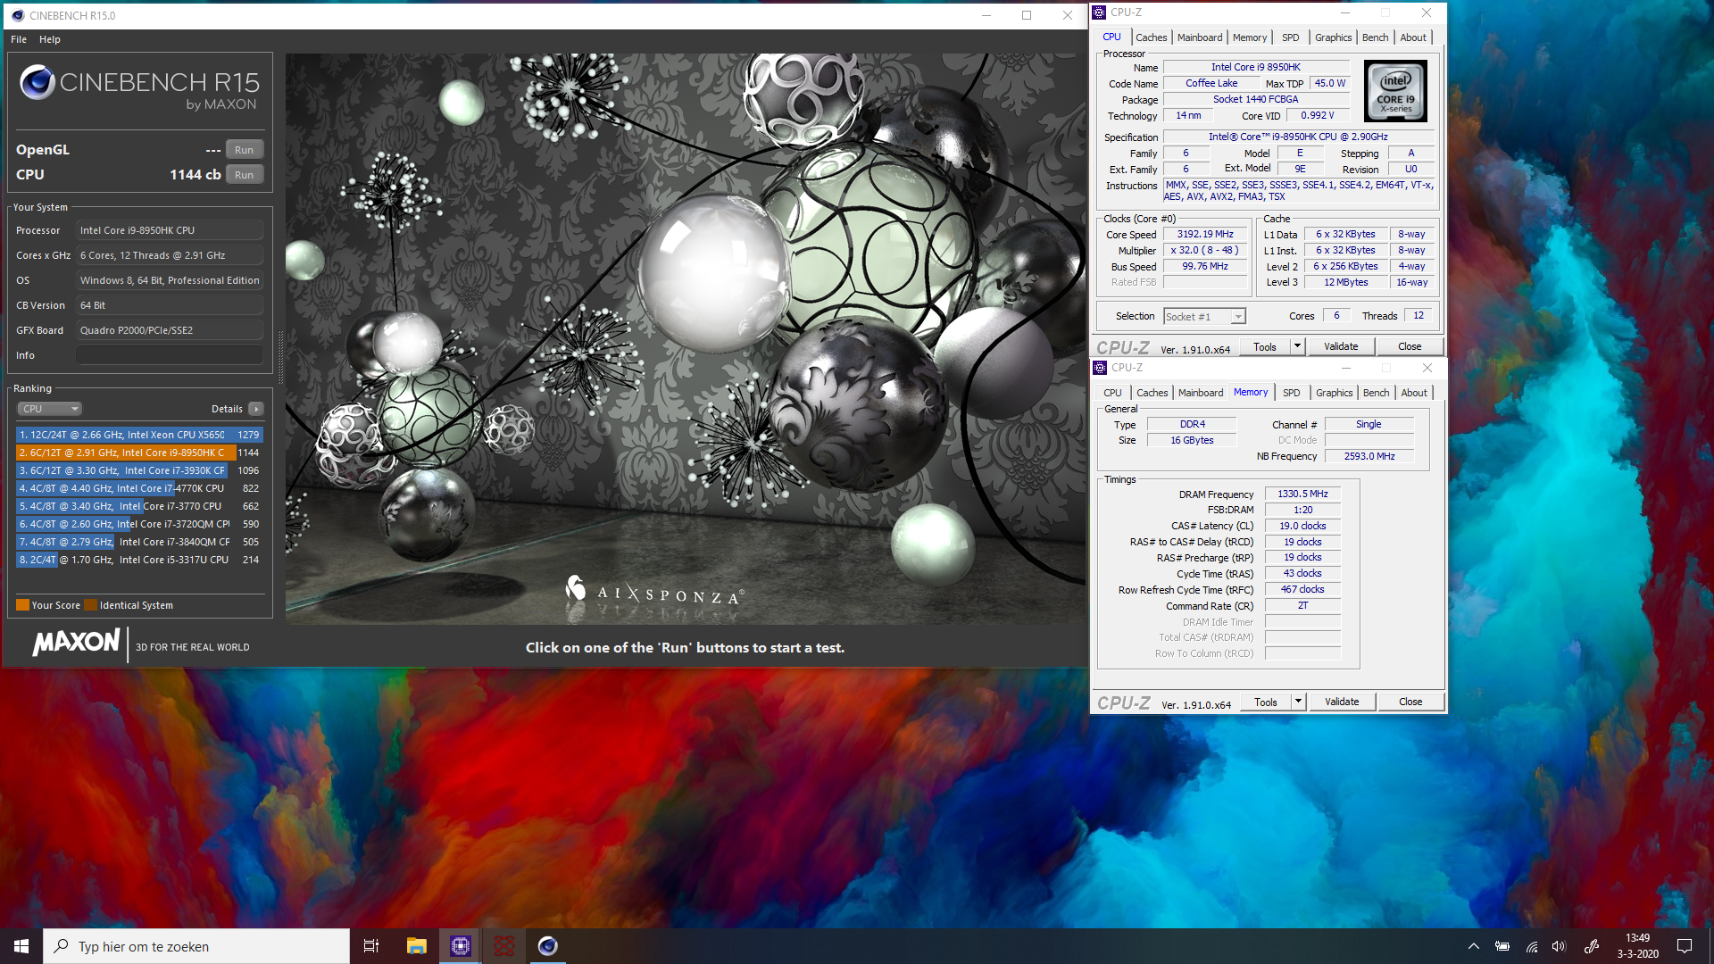1714x964 pixels.
Task: Select ranking row Intel Core i7-3770
Action: click(139, 506)
